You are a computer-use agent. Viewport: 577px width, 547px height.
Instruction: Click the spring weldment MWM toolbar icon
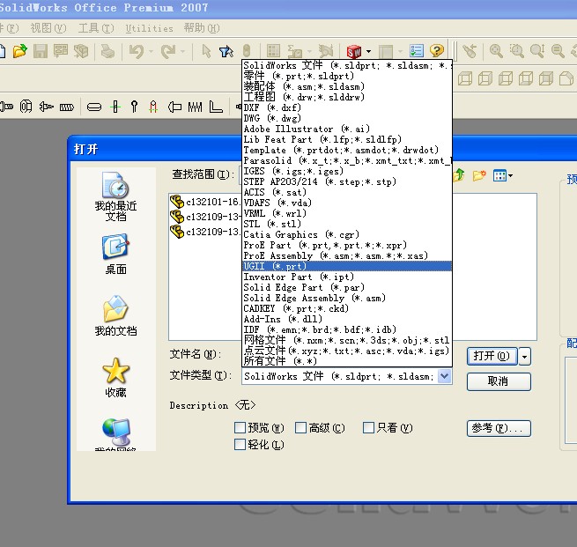coord(195,107)
